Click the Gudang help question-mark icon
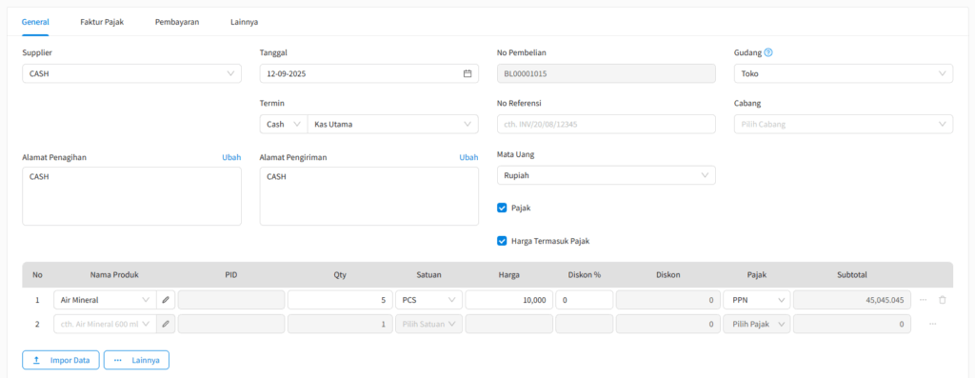This screenshot has height=378, width=975. point(768,53)
